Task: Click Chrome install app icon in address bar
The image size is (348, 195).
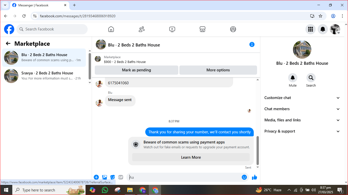Action: click(312, 16)
